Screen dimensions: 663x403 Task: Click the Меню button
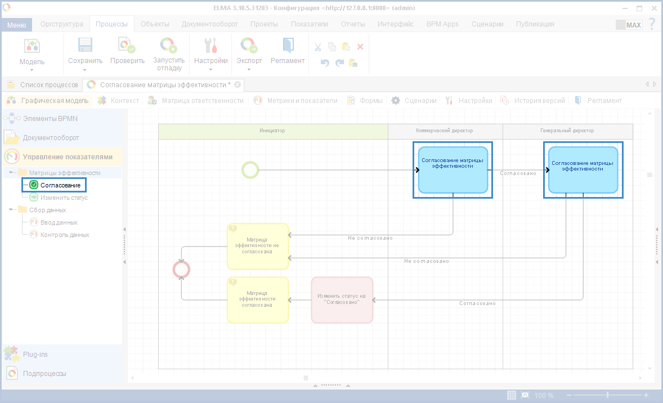[x=16, y=25]
